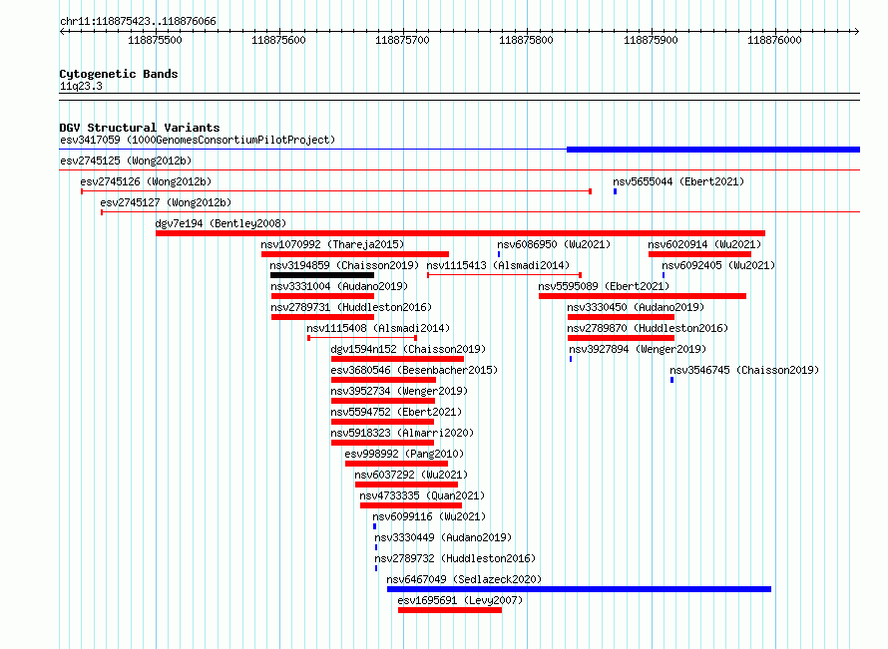Click the chr11:118875423..118876066 region label
This screenshot has width=888, height=649.
[x=138, y=21]
